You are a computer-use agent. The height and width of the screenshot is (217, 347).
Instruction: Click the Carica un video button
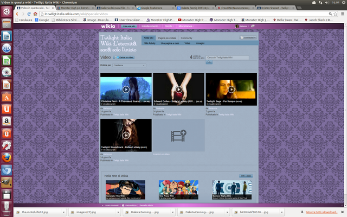[124, 58]
